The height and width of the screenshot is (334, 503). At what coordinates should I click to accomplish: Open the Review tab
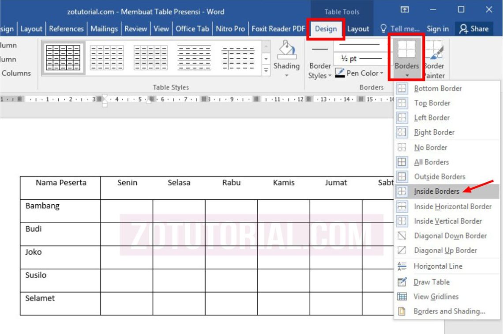136,29
